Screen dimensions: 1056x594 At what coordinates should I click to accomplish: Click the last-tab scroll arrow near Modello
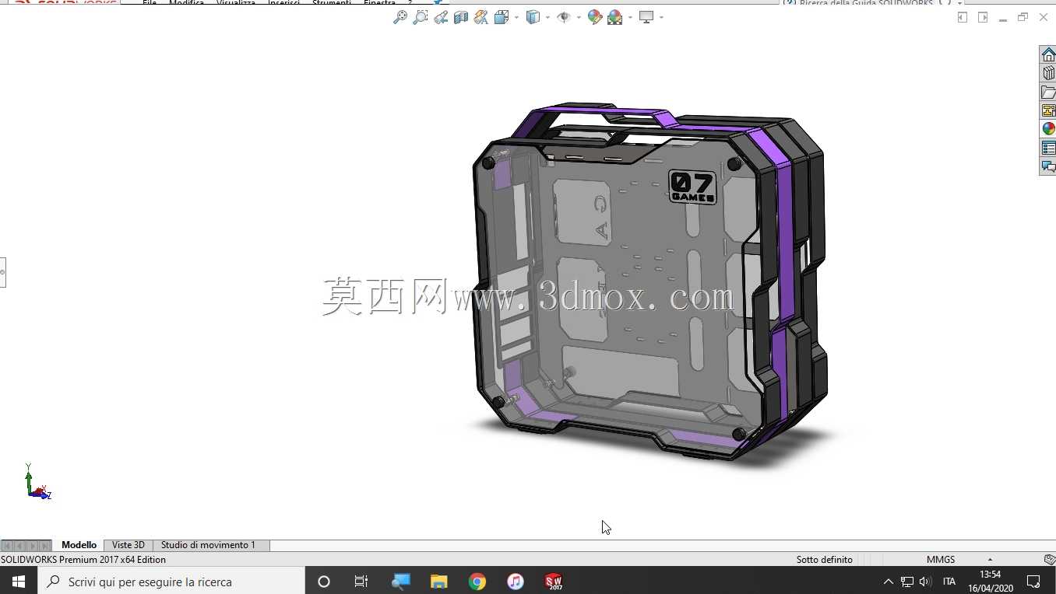(45, 546)
